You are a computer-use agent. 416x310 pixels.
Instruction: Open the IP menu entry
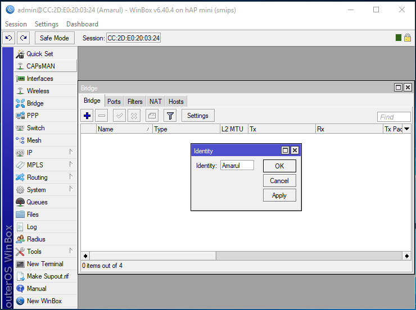pos(46,153)
